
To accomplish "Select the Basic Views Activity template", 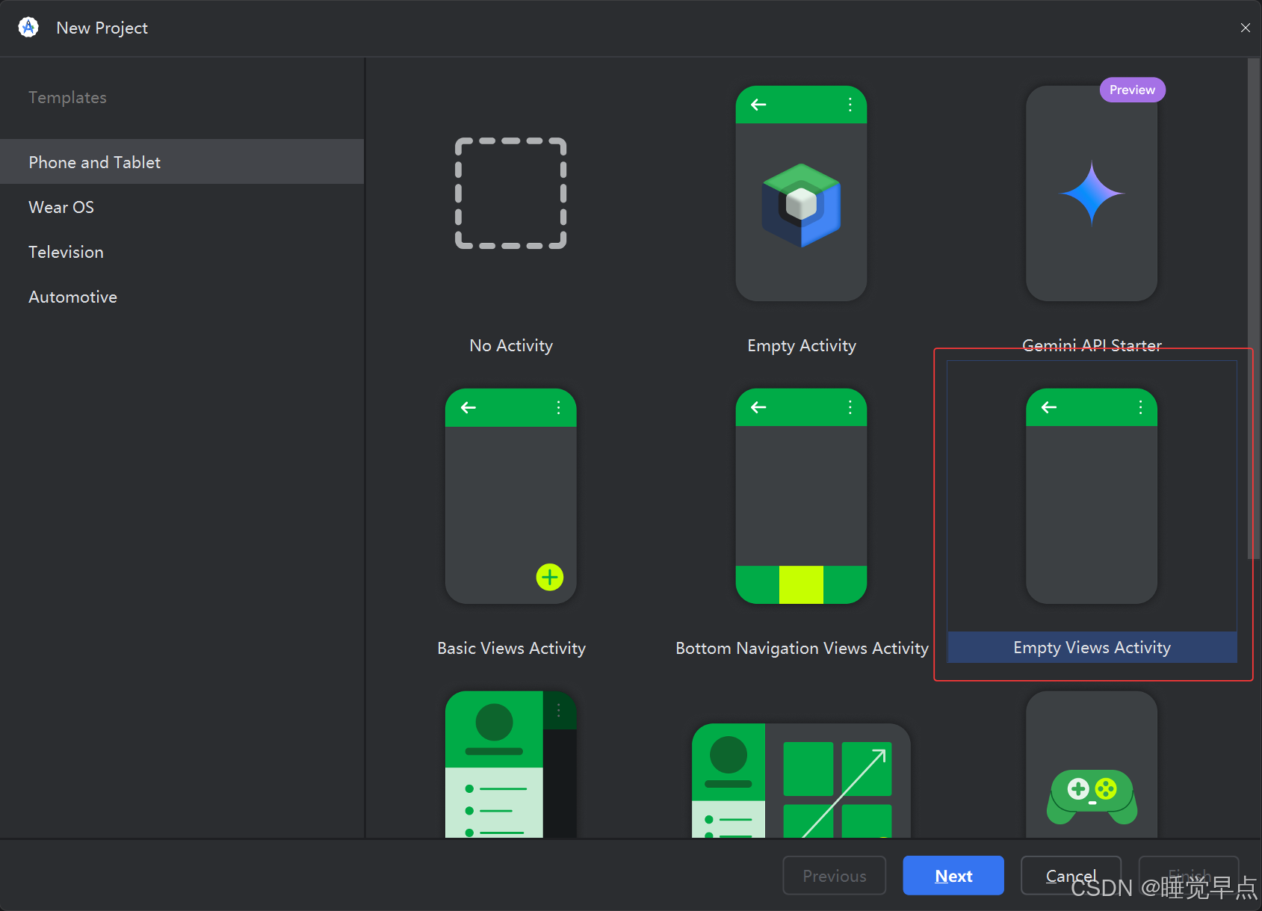I will (x=510, y=496).
